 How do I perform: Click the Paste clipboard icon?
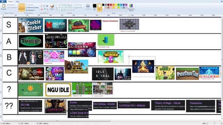[4, 6]
